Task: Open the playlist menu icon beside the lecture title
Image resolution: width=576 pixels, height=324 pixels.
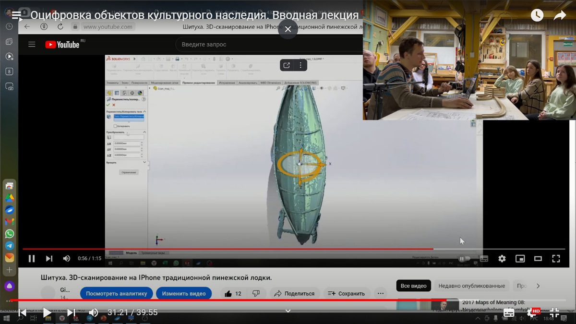Action: tap(17, 15)
